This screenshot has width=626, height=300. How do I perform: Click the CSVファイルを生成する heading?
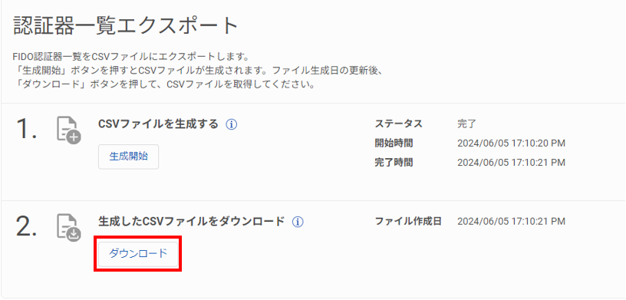click(158, 124)
